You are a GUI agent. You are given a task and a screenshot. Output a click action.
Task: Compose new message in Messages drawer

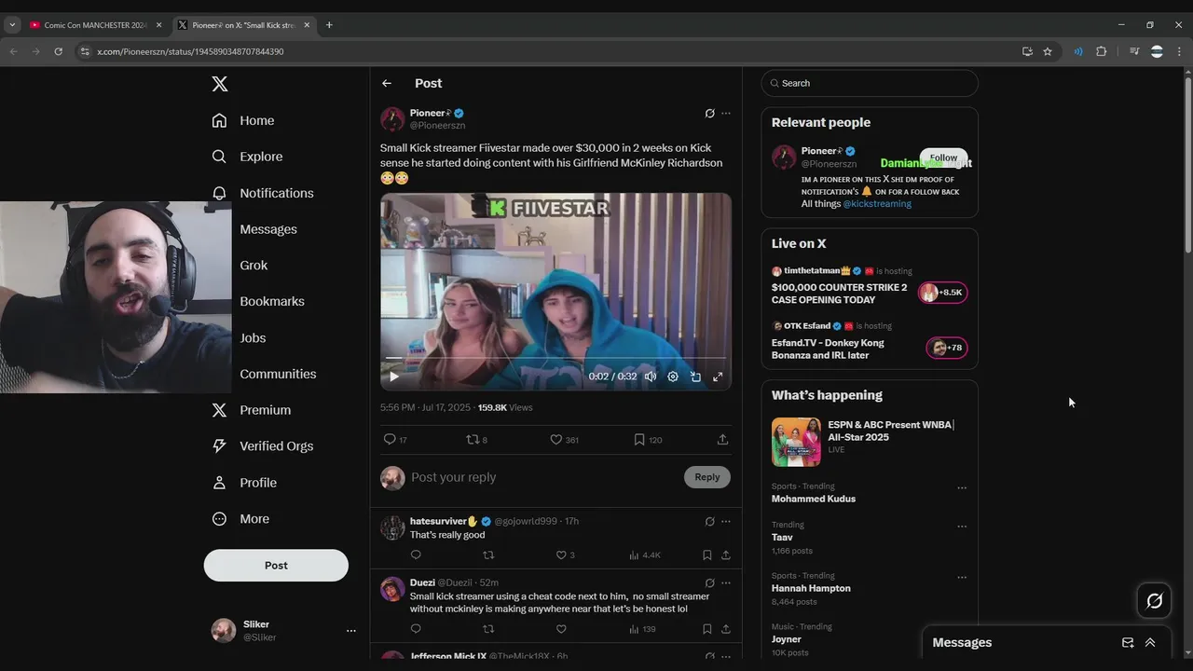click(1128, 642)
